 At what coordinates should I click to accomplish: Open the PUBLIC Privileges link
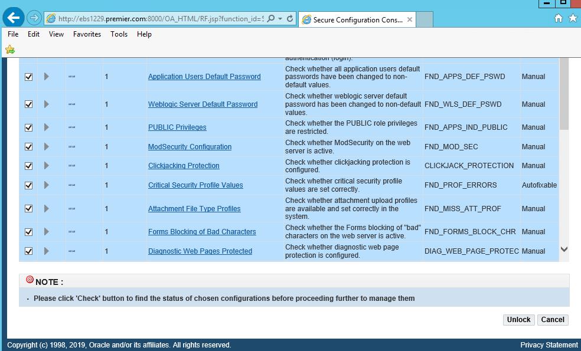pyautogui.click(x=177, y=127)
